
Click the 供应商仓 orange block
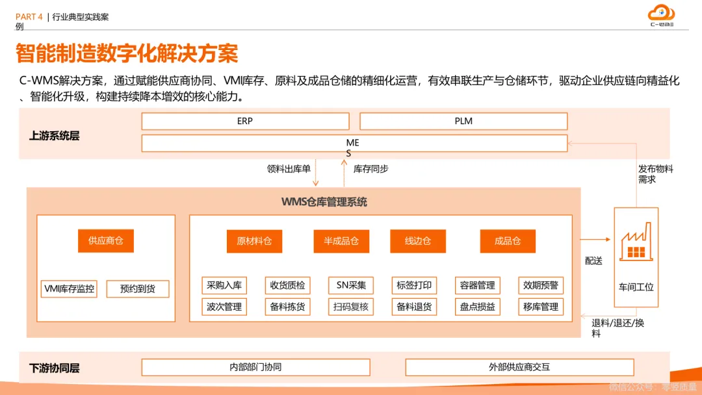pyautogui.click(x=106, y=240)
